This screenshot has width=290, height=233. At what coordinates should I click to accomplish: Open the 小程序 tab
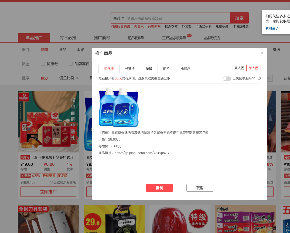click(186, 69)
